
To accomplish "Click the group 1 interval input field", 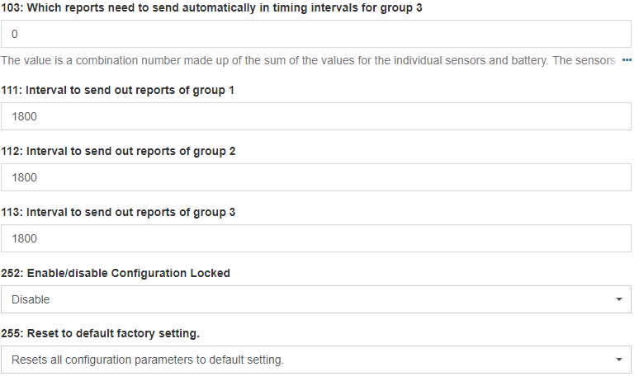I will click(316, 116).
